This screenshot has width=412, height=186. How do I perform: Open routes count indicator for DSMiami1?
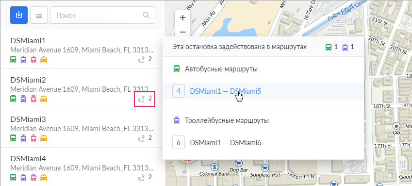[145, 59]
